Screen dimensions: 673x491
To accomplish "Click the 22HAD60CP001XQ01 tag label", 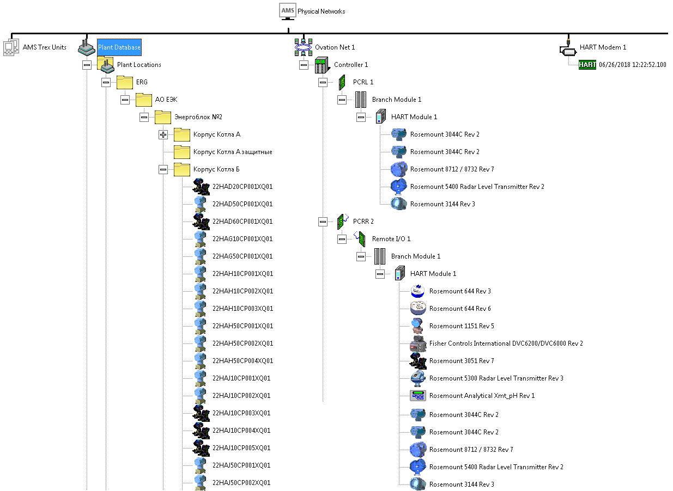I will click(x=242, y=222).
